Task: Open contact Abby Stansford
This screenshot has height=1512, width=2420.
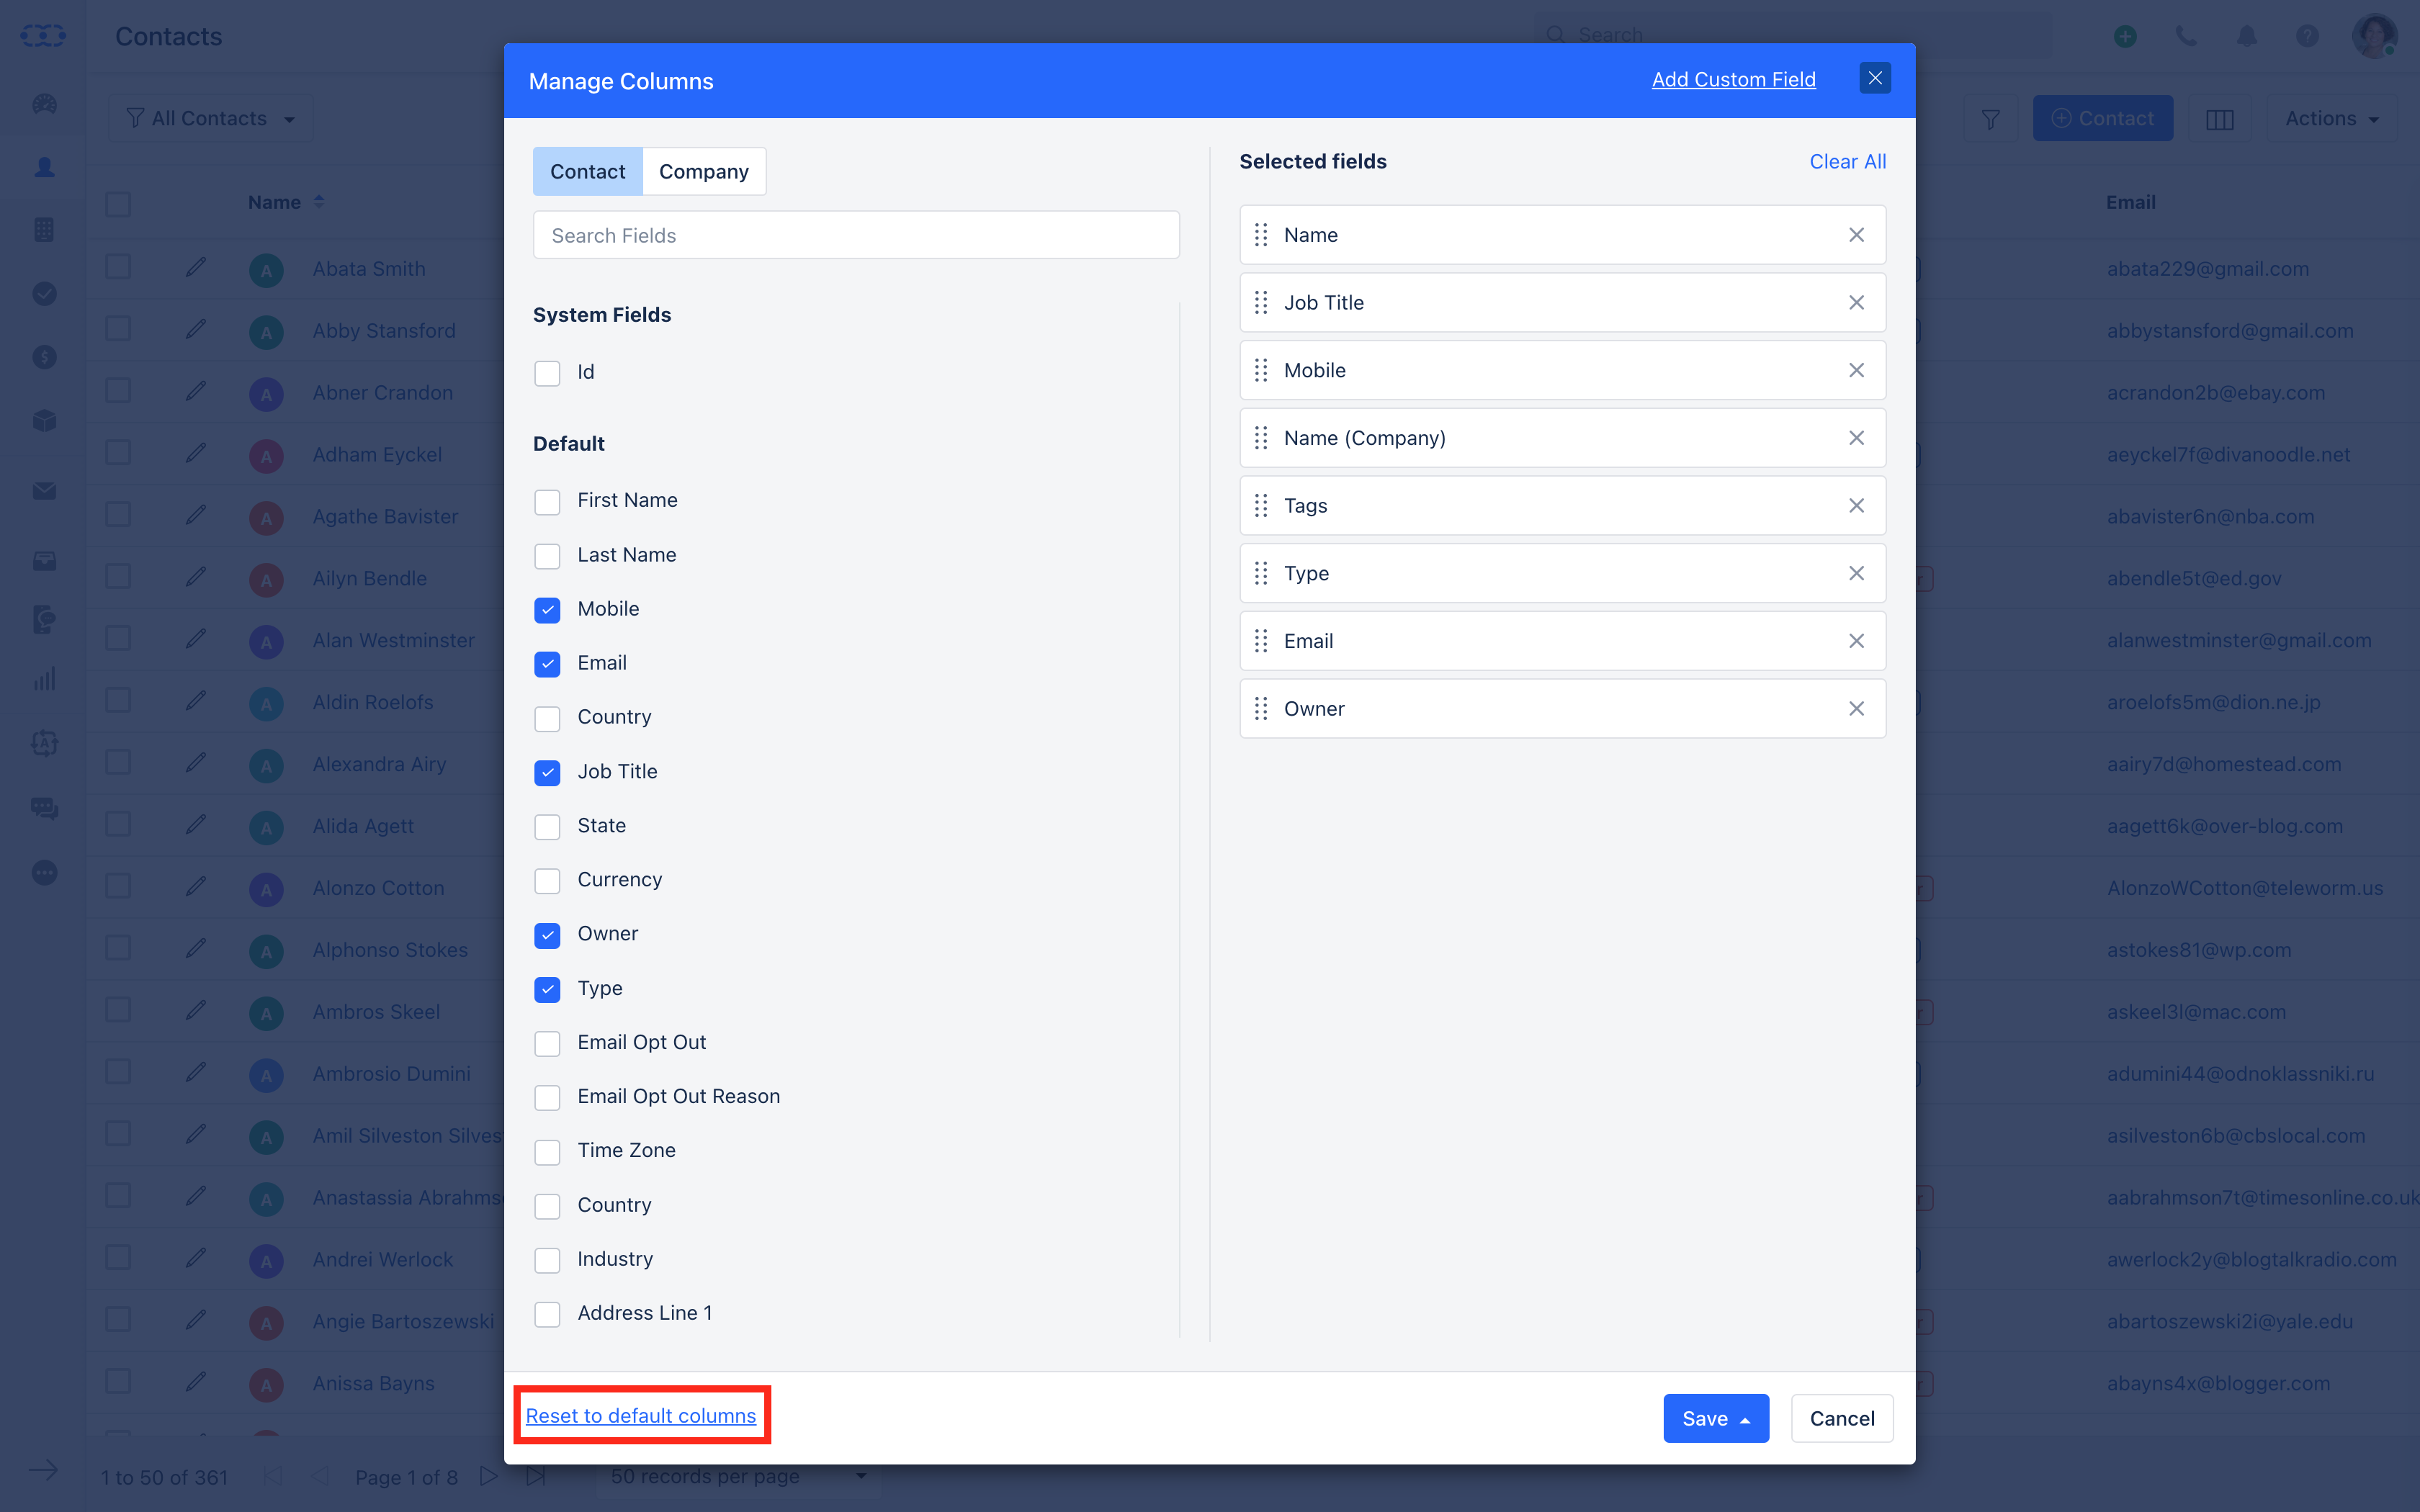Action: click(384, 331)
